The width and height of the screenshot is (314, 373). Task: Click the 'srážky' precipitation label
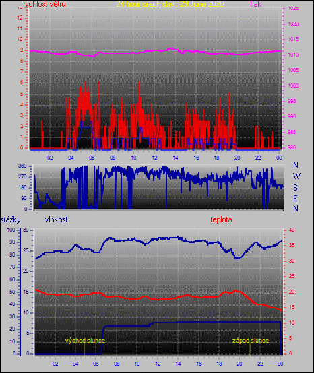[11, 219]
